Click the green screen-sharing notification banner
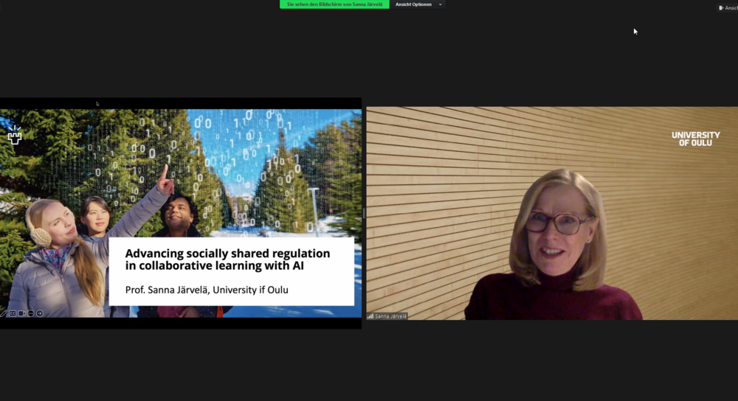This screenshot has height=401, width=738. tap(334, 4)
